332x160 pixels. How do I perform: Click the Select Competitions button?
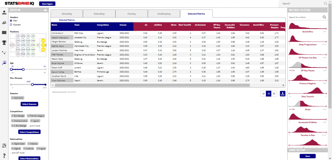[x=30, y=132]
